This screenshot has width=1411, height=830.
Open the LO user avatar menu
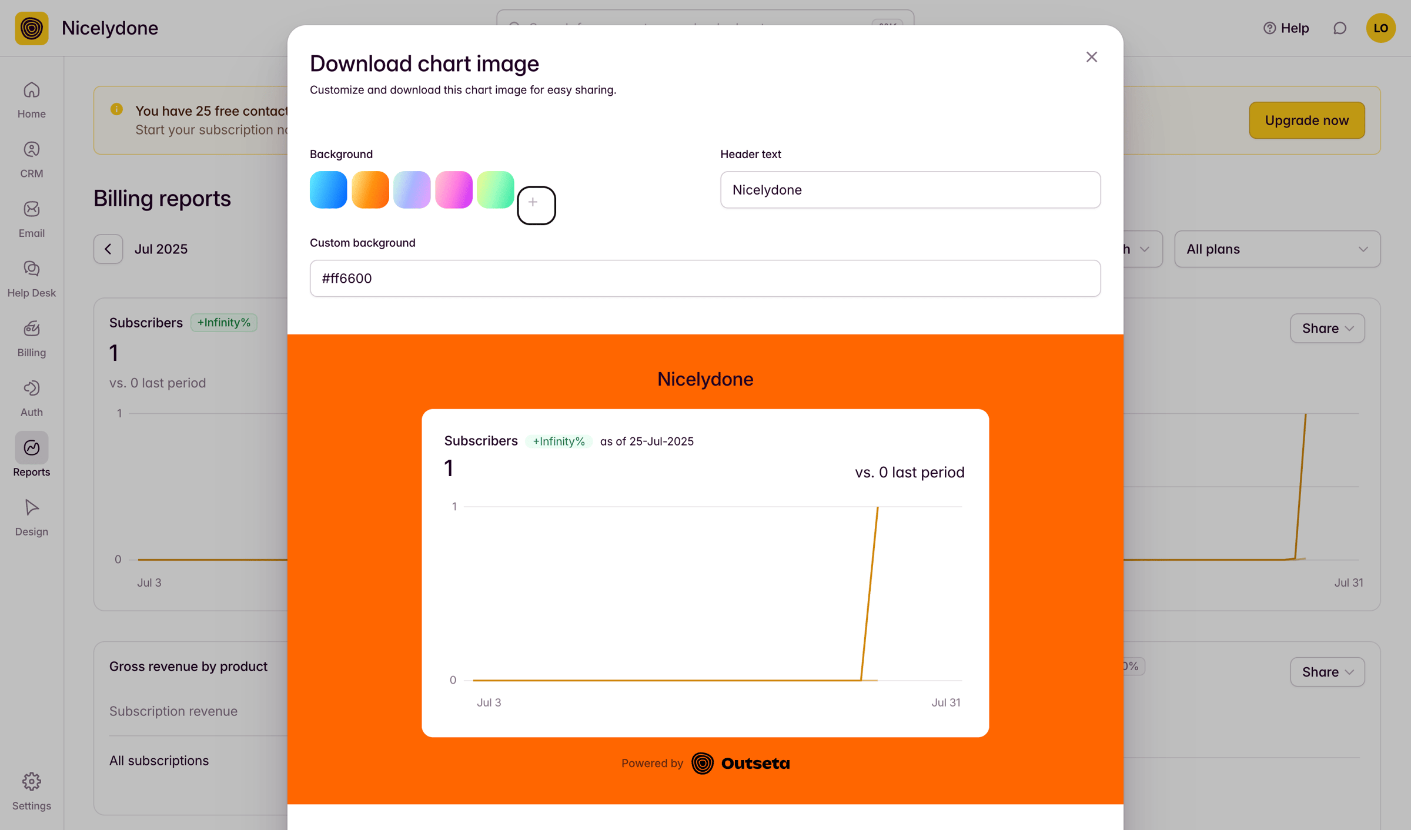click(1380, 28)
